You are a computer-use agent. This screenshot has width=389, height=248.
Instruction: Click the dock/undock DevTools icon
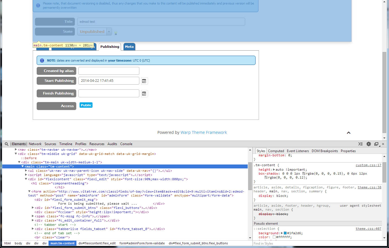tap(376, 144)
